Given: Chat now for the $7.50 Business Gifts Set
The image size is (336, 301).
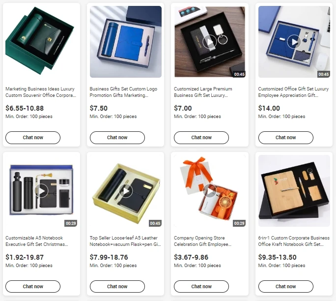Looking at the screenshot, I should [117, 138].
